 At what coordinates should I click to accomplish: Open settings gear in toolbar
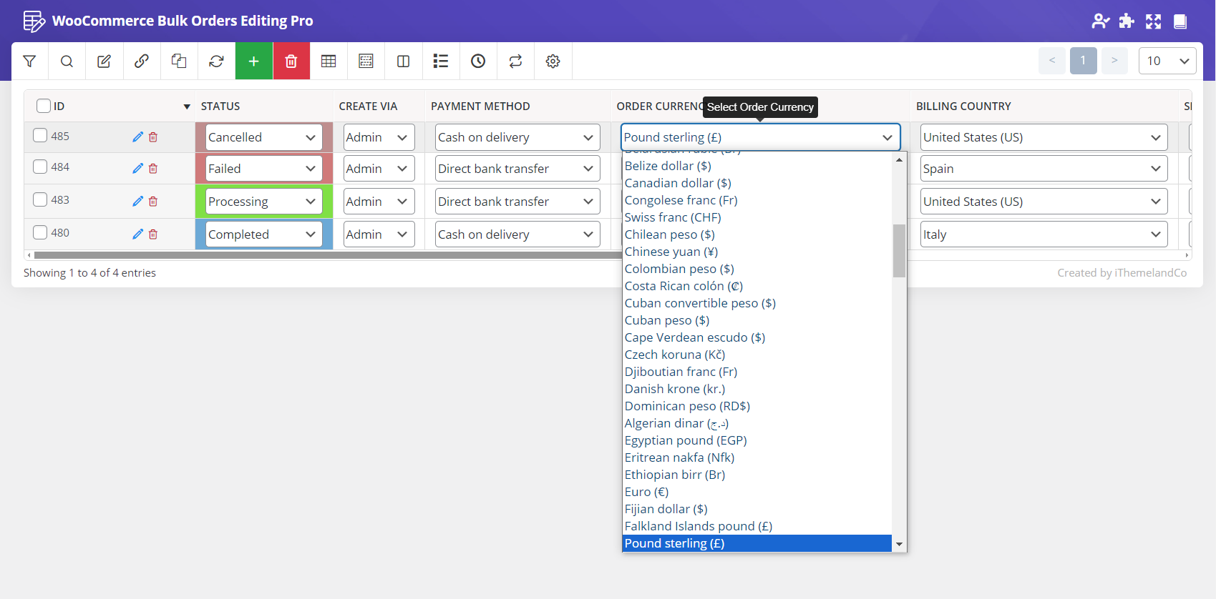(553, 61)
